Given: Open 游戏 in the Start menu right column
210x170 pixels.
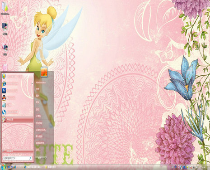Looking at the screenshot, I should point(37,109).
